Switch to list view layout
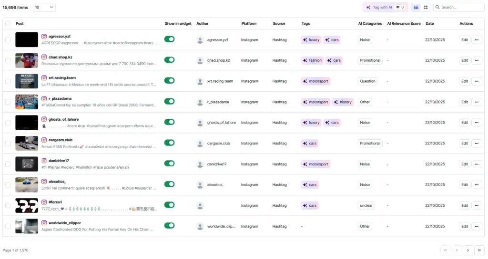This screenshot has width=488, height=259. [416, 8]
